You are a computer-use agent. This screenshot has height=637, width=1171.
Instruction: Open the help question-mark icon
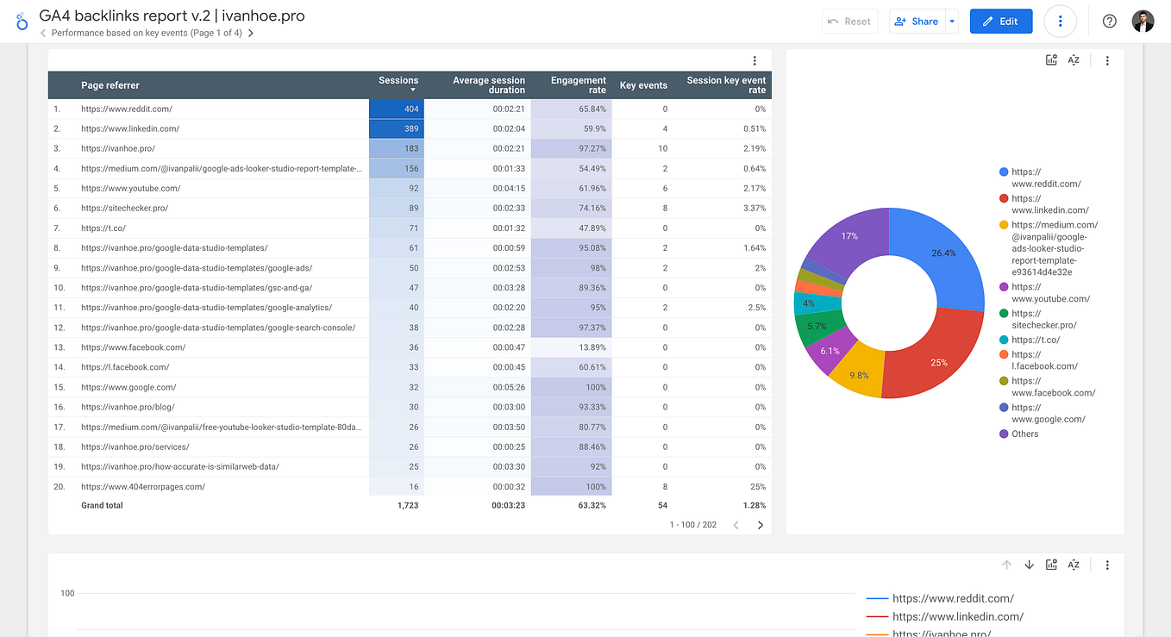pyautogui.click(x=1109, y=21)
